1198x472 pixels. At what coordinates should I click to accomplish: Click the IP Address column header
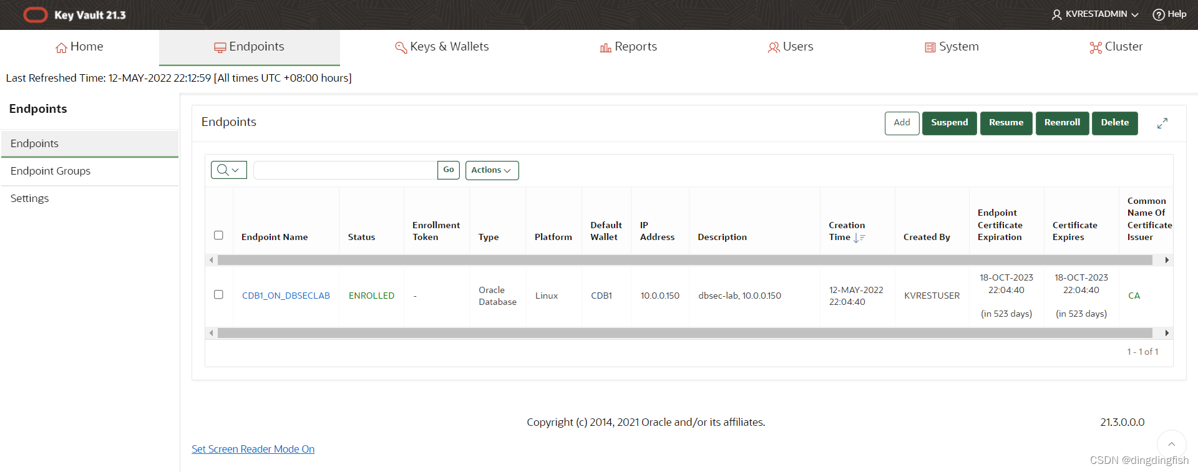657,231
